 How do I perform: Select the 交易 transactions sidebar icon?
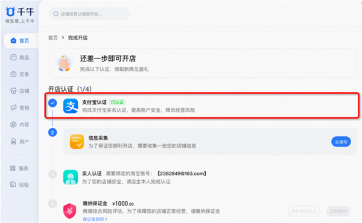(x=13, y=74)
